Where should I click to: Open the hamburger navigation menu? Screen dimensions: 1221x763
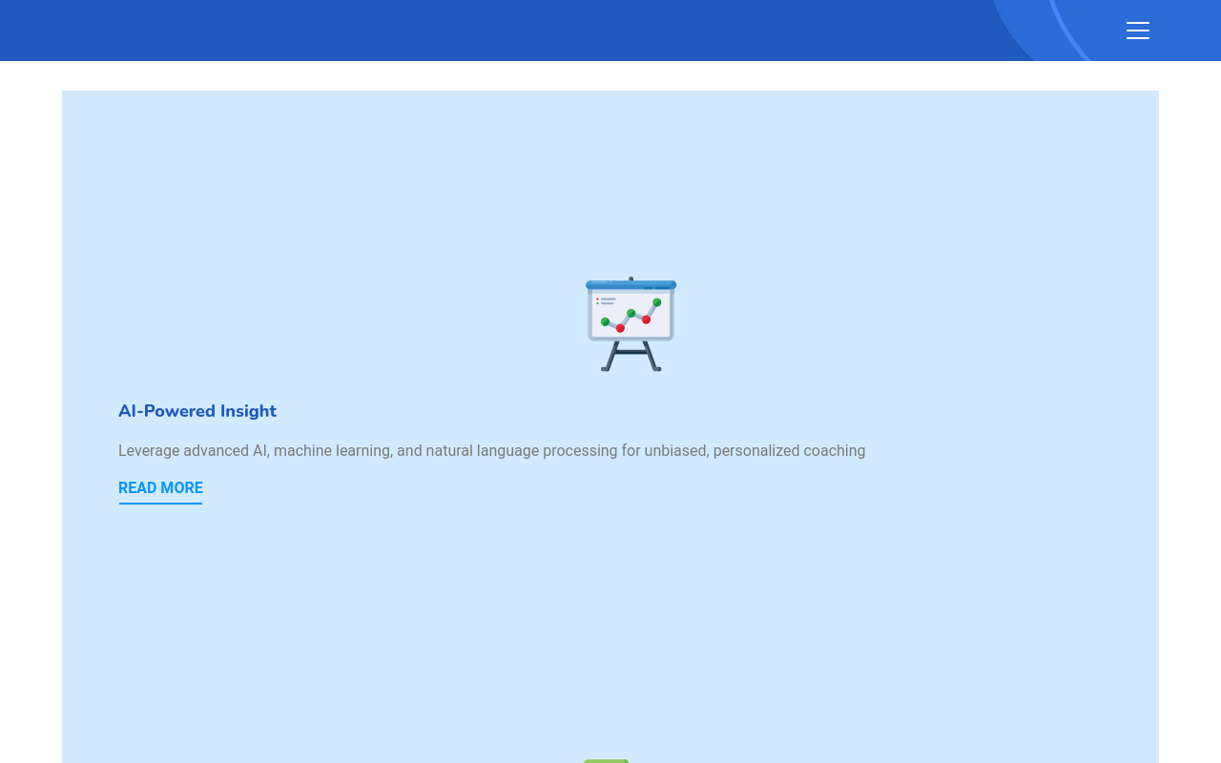1137,31
